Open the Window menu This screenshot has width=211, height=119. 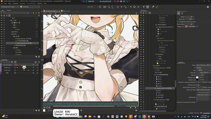[x=40, y=4]
